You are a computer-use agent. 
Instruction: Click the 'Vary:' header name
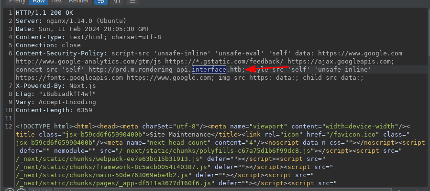tap(25, 102)
